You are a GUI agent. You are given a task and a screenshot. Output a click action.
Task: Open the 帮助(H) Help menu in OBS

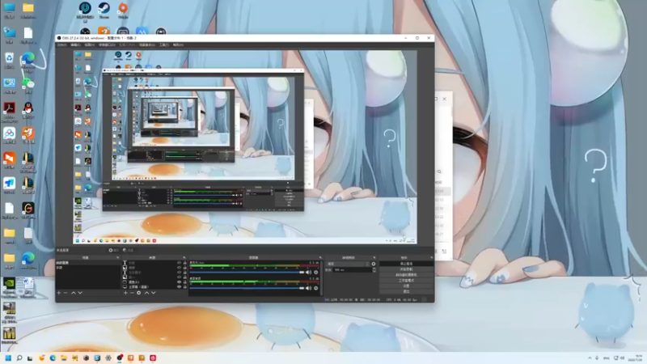click(x=178, y=44)
